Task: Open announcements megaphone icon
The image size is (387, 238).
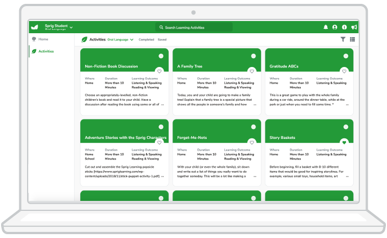Action: 354,27
